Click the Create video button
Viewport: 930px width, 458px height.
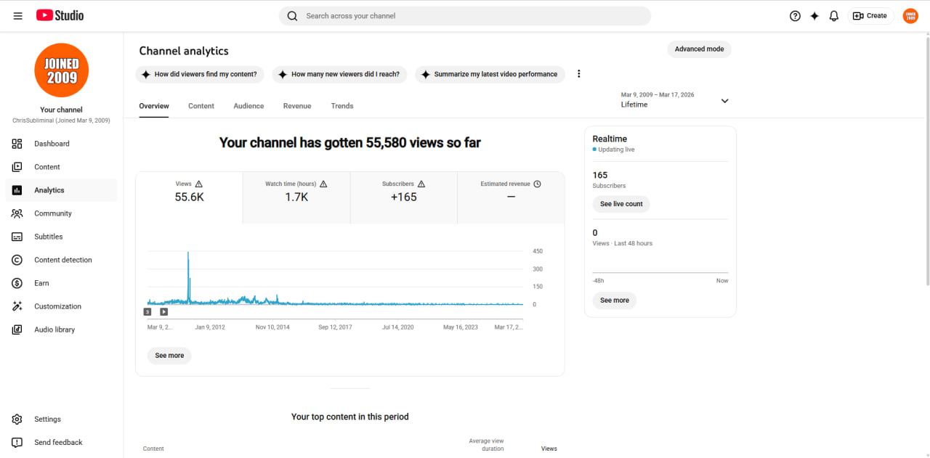click(870, 15)
